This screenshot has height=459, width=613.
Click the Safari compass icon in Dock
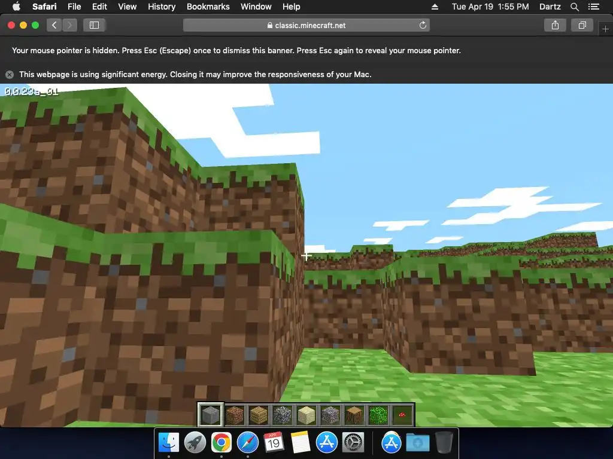point(247,443)
